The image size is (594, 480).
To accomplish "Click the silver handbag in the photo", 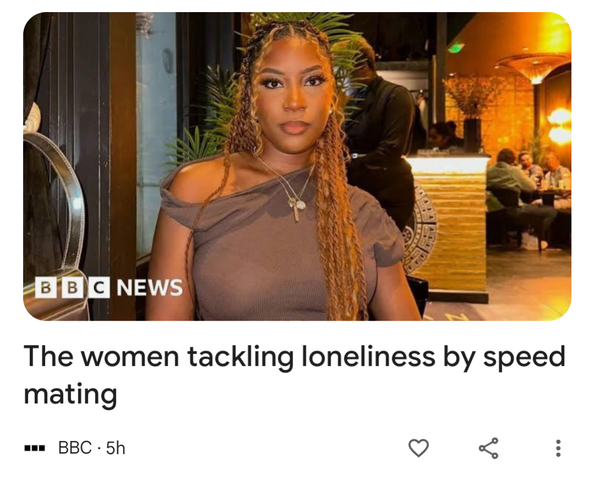I will (55, 231).
